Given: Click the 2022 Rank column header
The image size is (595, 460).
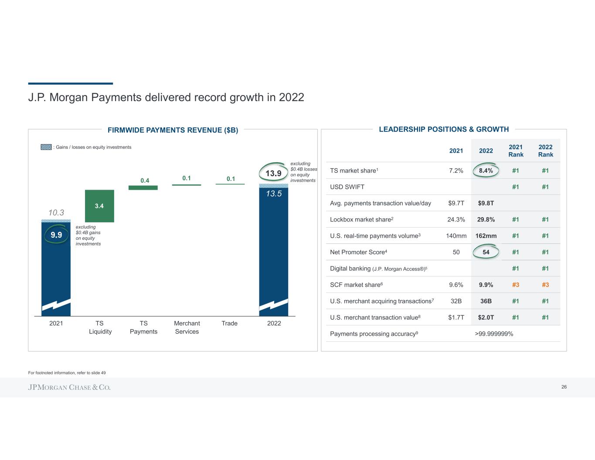Looking at the screenshot, I should pos(545,151).
